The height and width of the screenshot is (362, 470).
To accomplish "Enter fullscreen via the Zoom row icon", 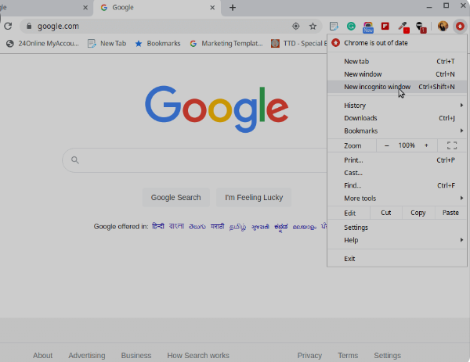I will click(452, 145).
